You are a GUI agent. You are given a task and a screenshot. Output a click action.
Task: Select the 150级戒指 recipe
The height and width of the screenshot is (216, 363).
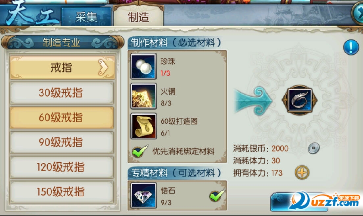[x=62, y=192]
